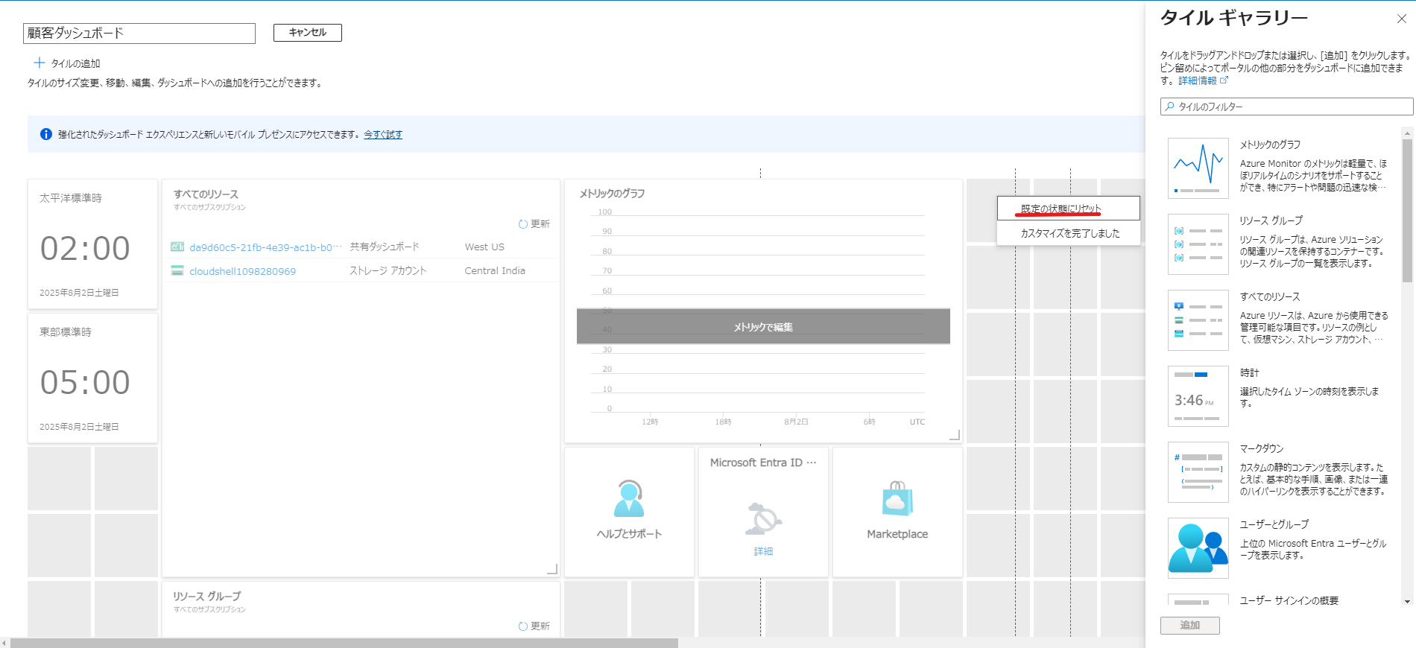Click the gallery scrollbar down arrow
The height and width of the screenshot is (648, 1416).
pos(1407,601)
